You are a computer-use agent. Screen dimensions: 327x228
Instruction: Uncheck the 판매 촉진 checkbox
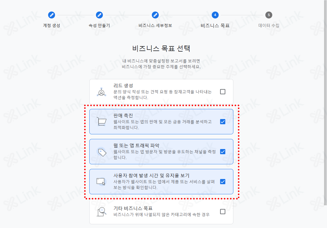[x=223, y=122]
